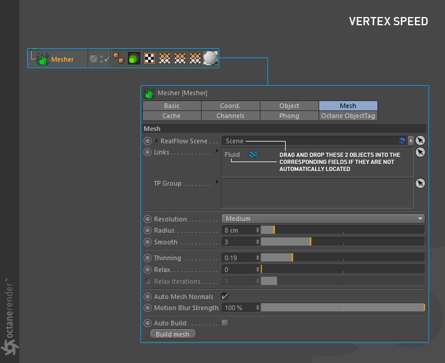Toggle the Auto Mesh Normals animation dot
The image size is (445, 363).
148,297
